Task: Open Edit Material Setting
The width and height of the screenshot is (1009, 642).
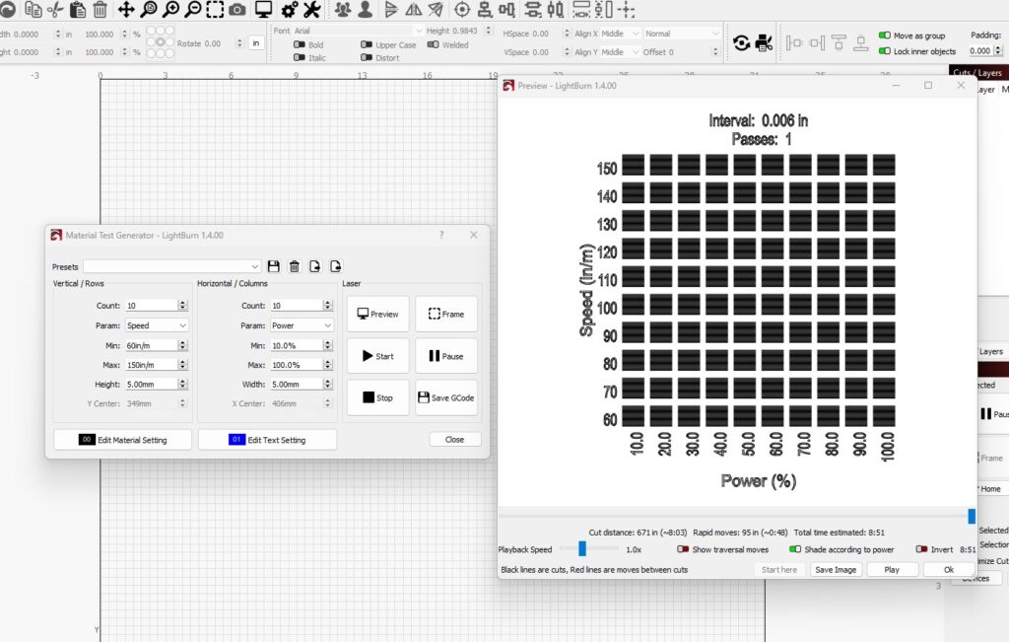Action: pyautogui.click(x=123, y=440)
